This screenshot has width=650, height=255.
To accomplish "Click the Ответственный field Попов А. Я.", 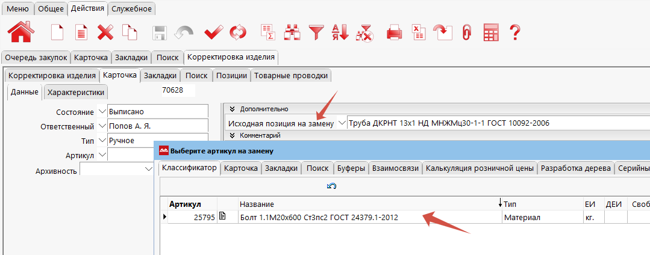I will [157, 126].
